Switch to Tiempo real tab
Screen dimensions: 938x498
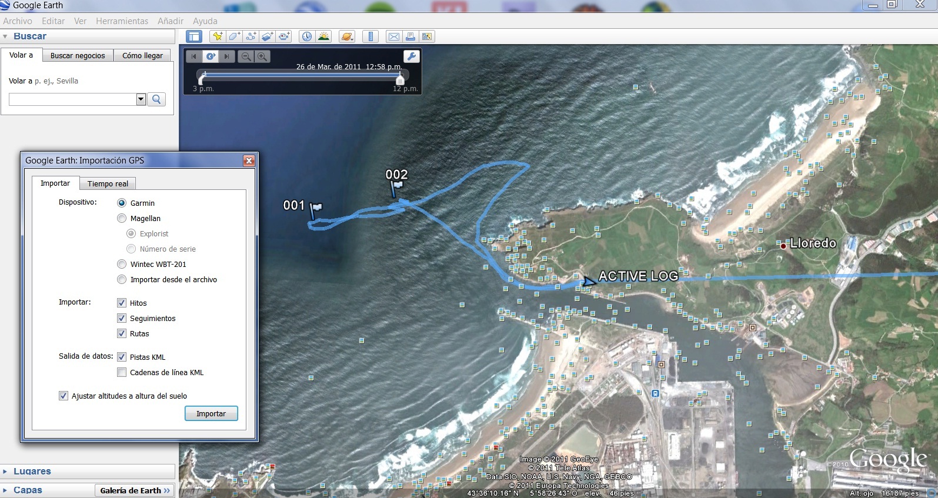108,183
